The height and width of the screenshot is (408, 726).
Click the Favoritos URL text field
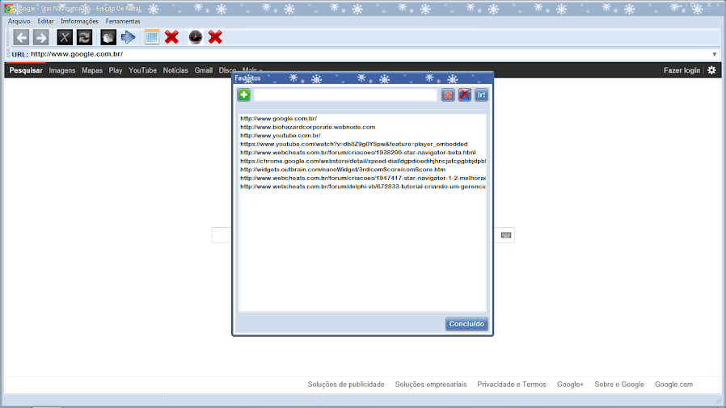[x=345, y=95]
